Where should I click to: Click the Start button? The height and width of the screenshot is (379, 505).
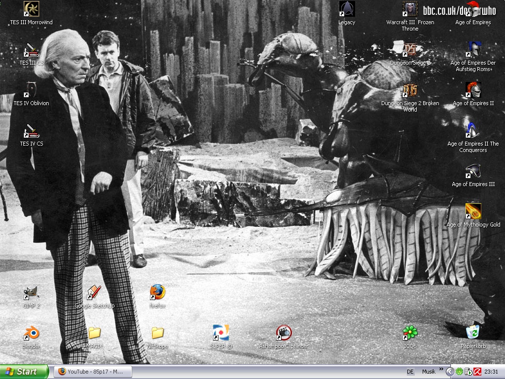(x=24, y=372)
